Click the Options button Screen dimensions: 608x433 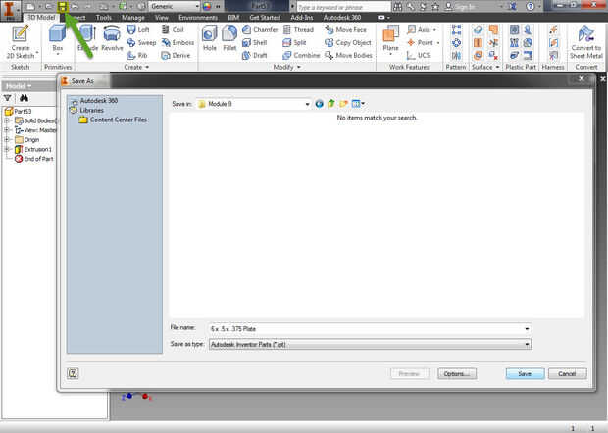tap(457, 374)
